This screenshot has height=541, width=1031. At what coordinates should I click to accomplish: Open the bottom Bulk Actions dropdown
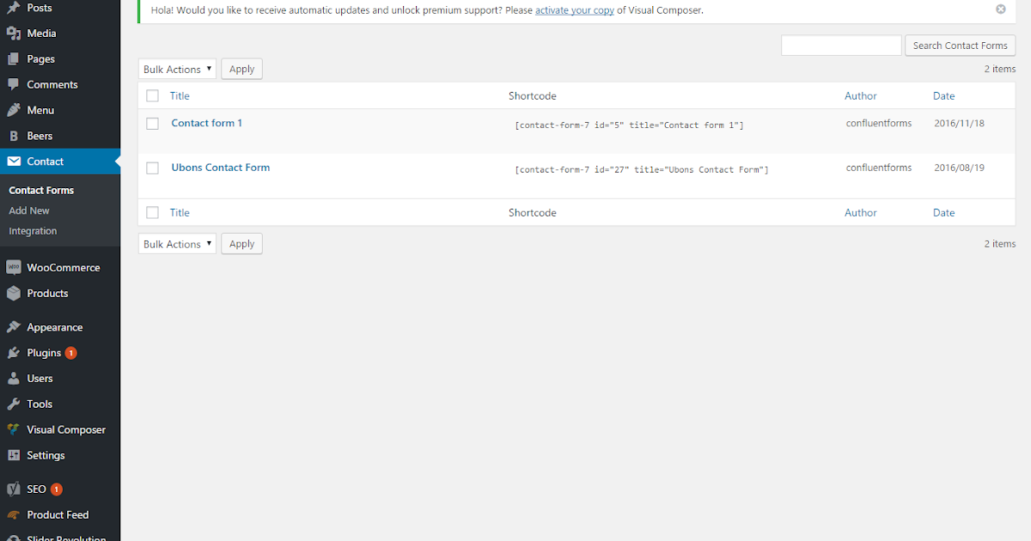(177, 243)
